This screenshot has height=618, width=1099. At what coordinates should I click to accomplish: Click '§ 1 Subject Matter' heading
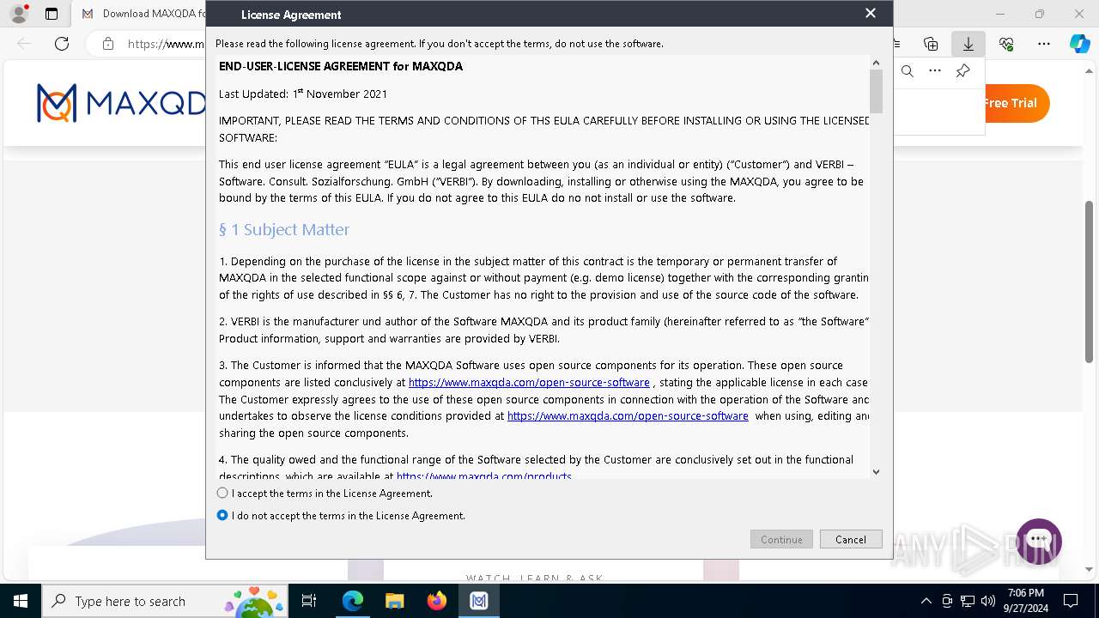coord(284,230)
